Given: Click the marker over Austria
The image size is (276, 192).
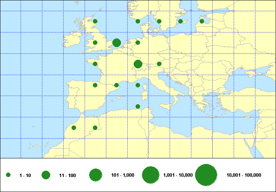Looking at the screenshot, I should pyautogui.click(x=159, y=64).
